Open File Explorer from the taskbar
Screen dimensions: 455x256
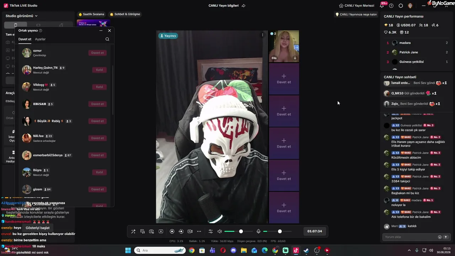[243, 250]
